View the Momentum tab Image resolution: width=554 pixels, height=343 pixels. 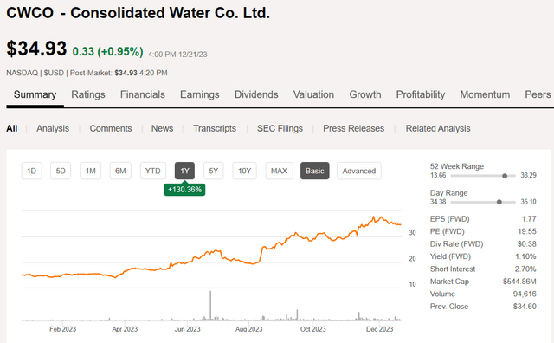click(x=485, y=94)
